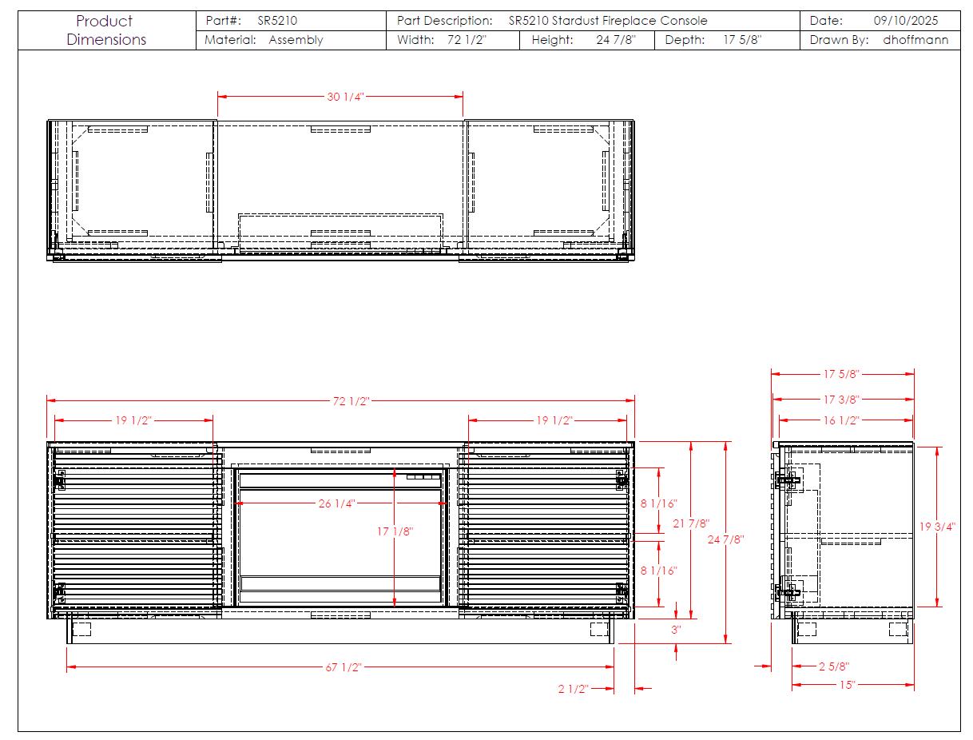Select the 16 1/2" side depth dimension
The image size is (973, 740).
(x=840, y=420)
